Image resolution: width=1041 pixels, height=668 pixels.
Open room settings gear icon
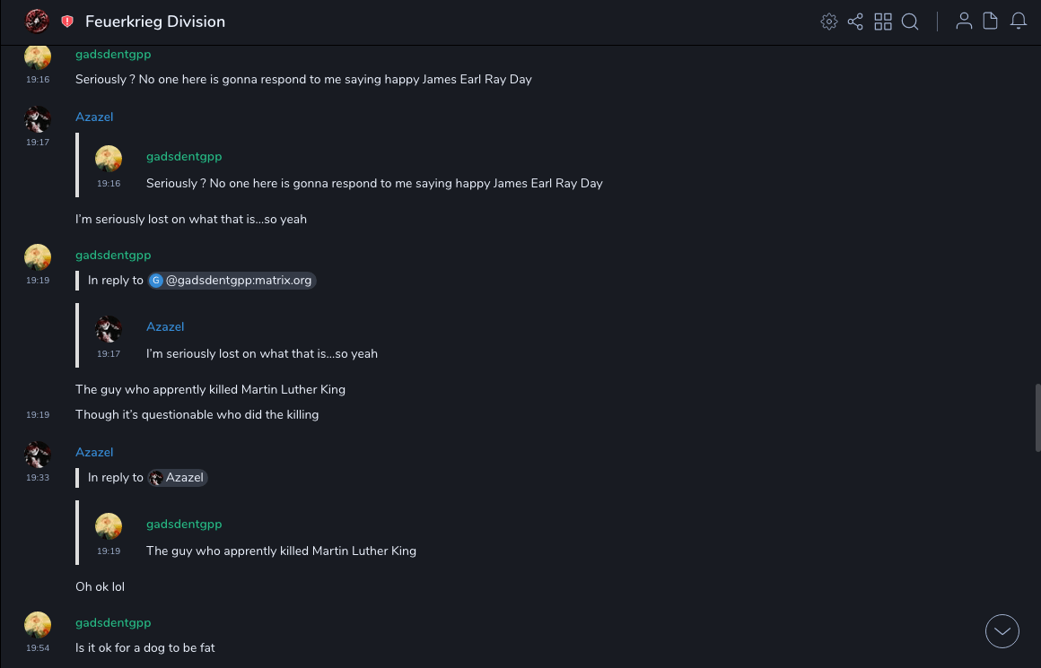coord(829,22)
